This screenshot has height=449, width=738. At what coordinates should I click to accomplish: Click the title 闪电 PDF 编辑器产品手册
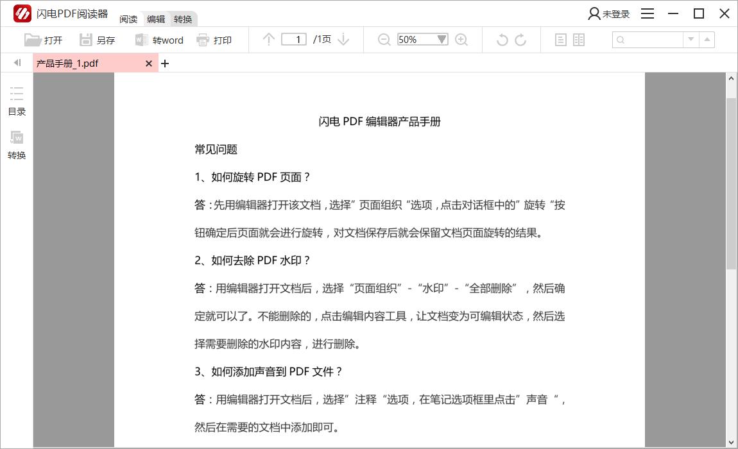coord(379,121)
